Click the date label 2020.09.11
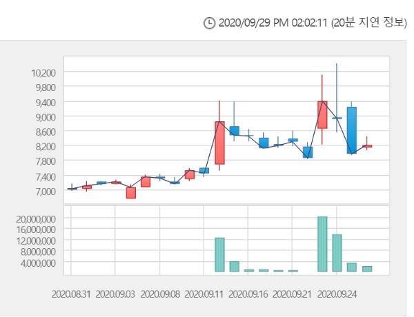Image resolution: width=414 pixels, height=317 pixels. (x=204, y=294)
